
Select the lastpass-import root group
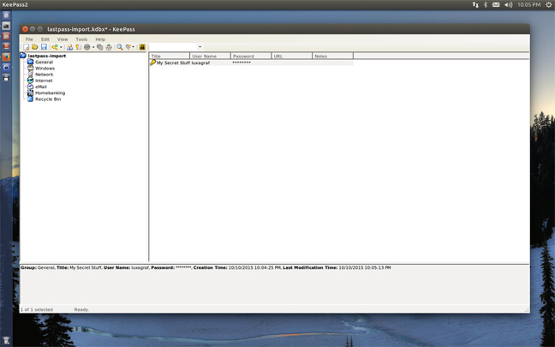(47, 56)
